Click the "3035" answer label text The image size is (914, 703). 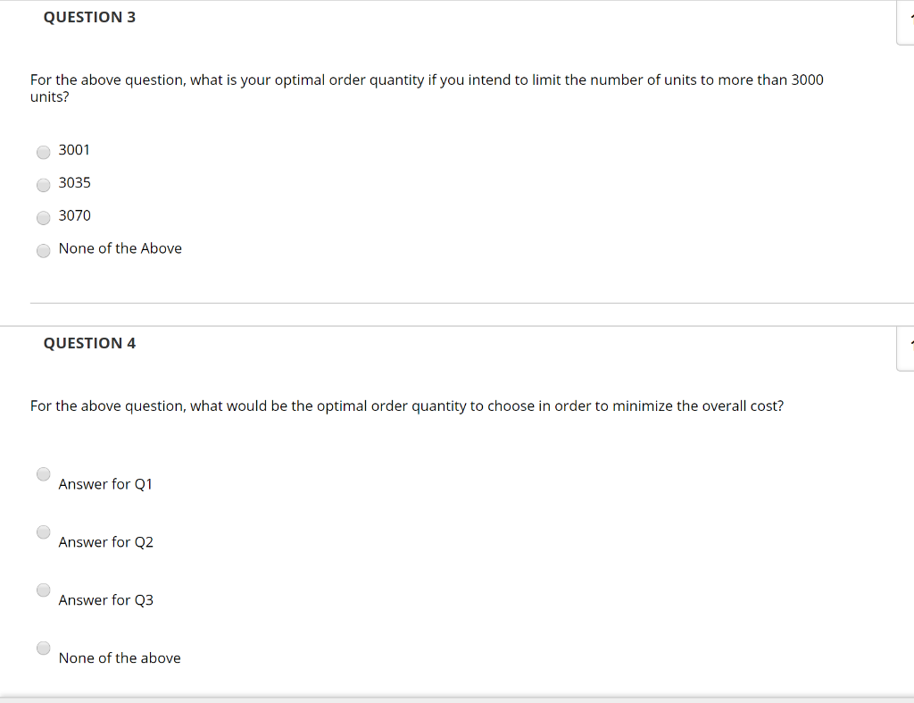[x=74, y=182]
